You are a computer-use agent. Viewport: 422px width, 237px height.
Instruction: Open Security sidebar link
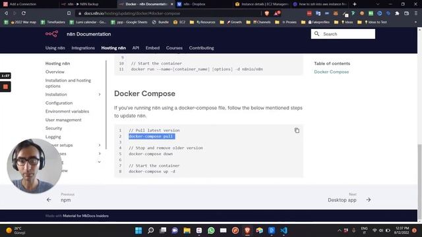[x=53, y=128]
